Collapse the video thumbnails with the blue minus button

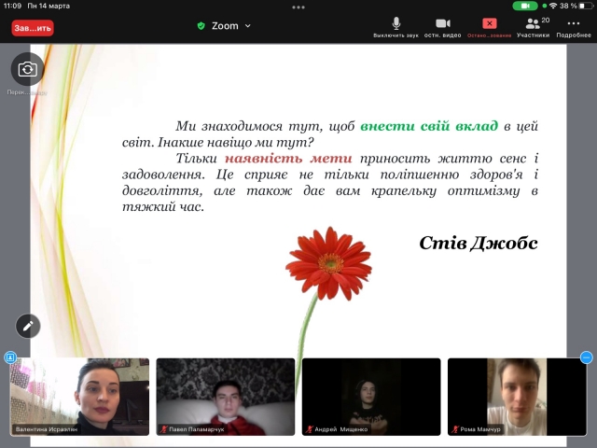[x=587, y=357]
